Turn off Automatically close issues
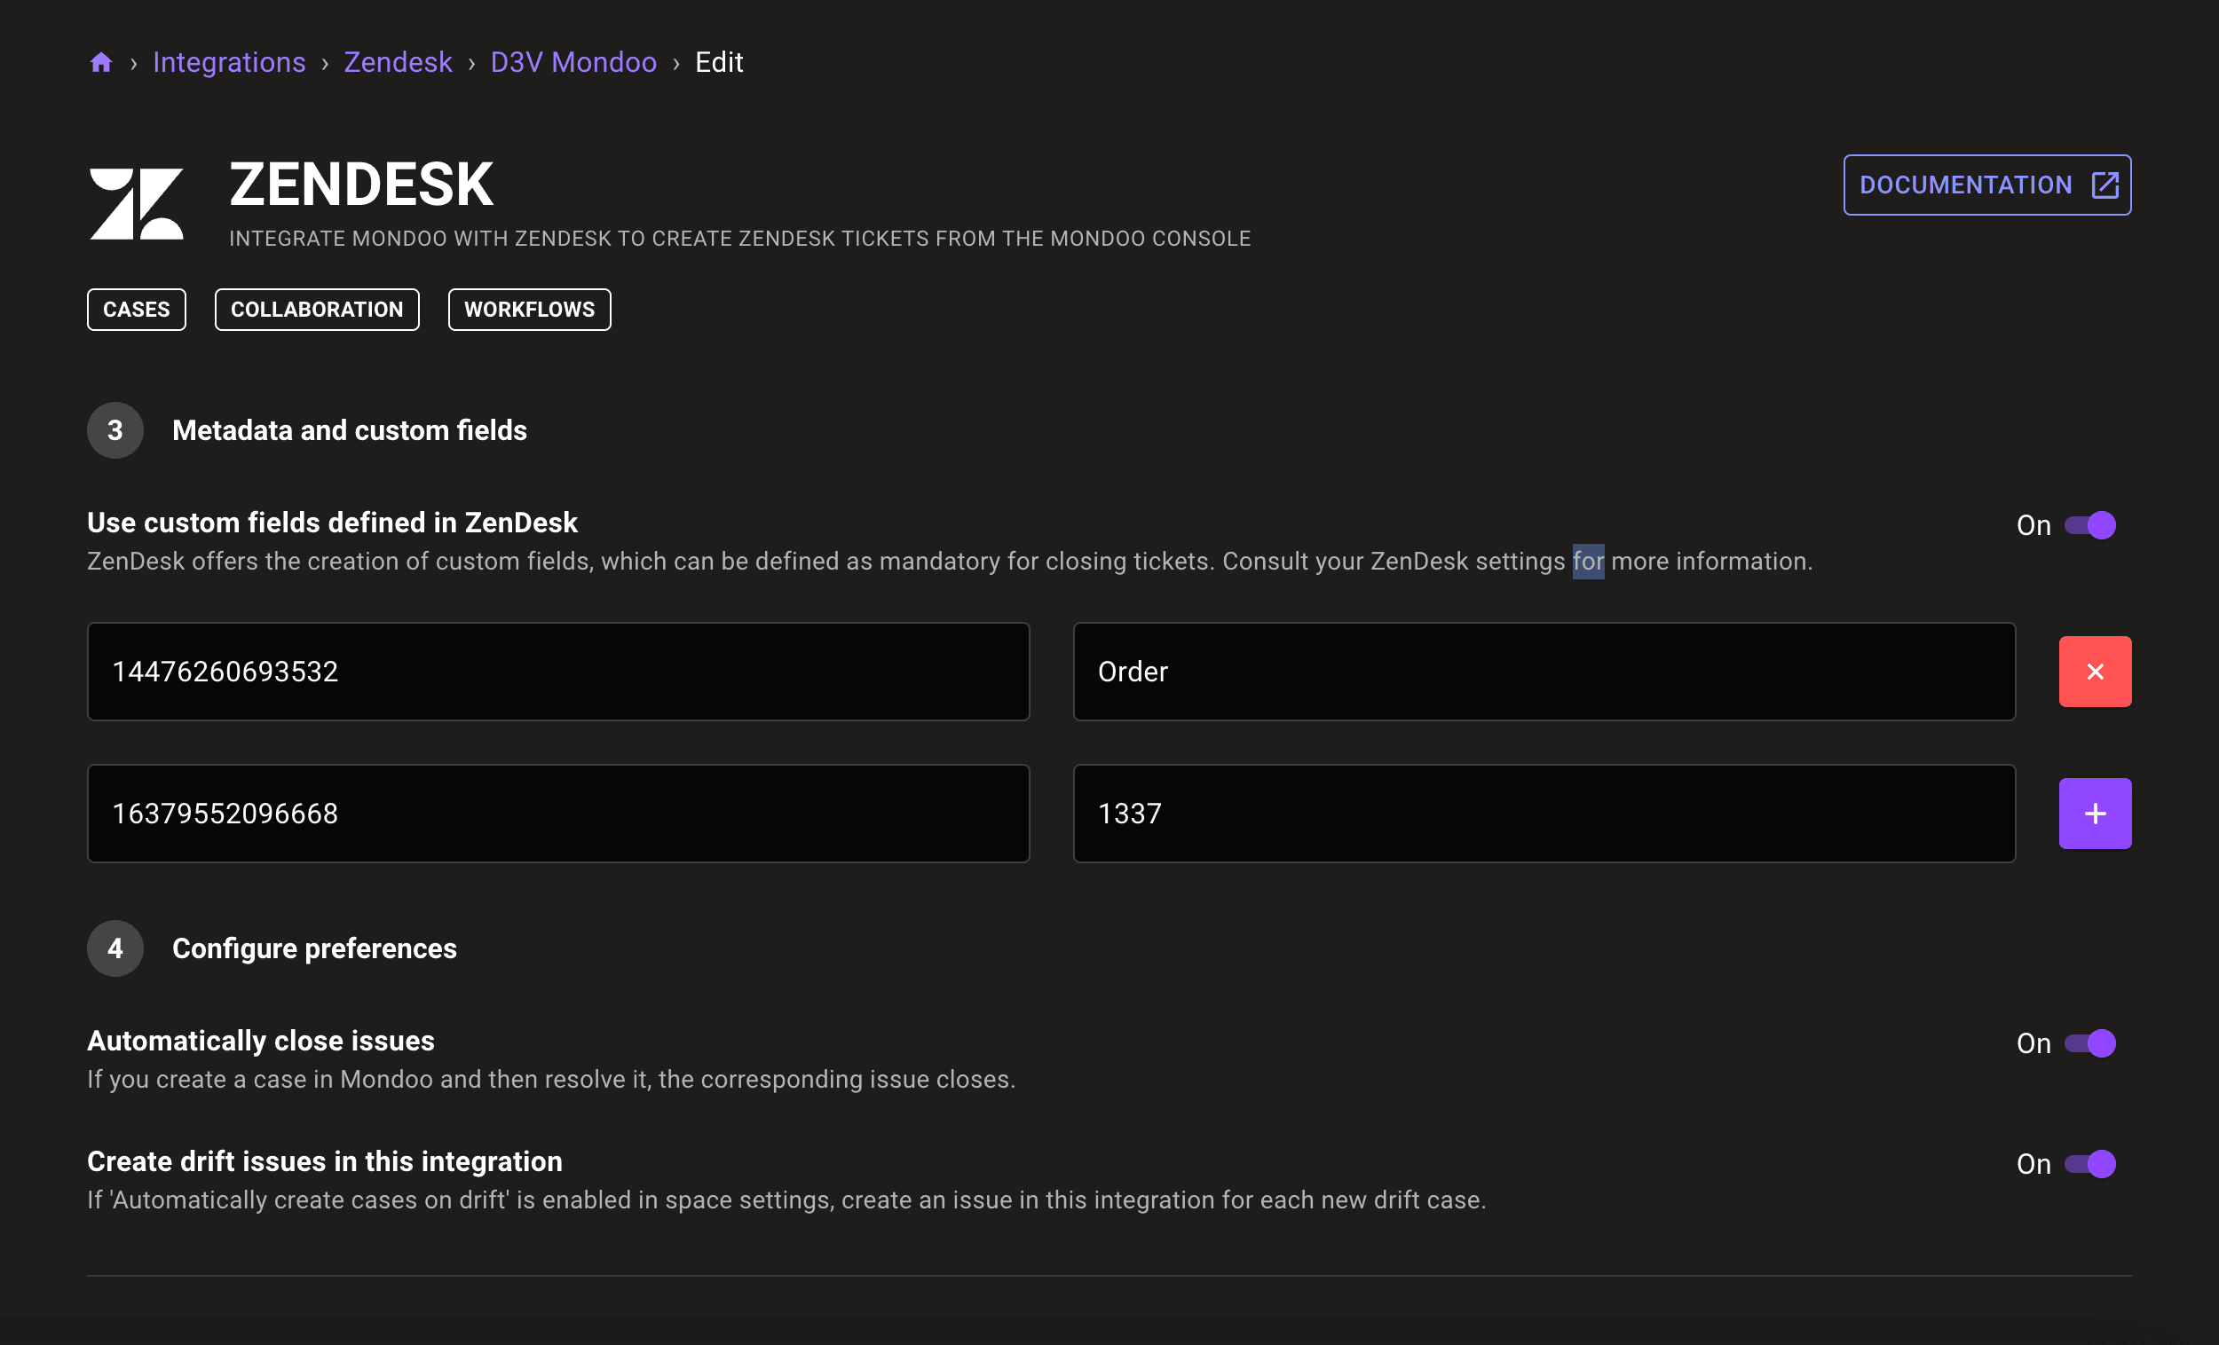2219x1345 pixels. click(x=2091, y=1042)
